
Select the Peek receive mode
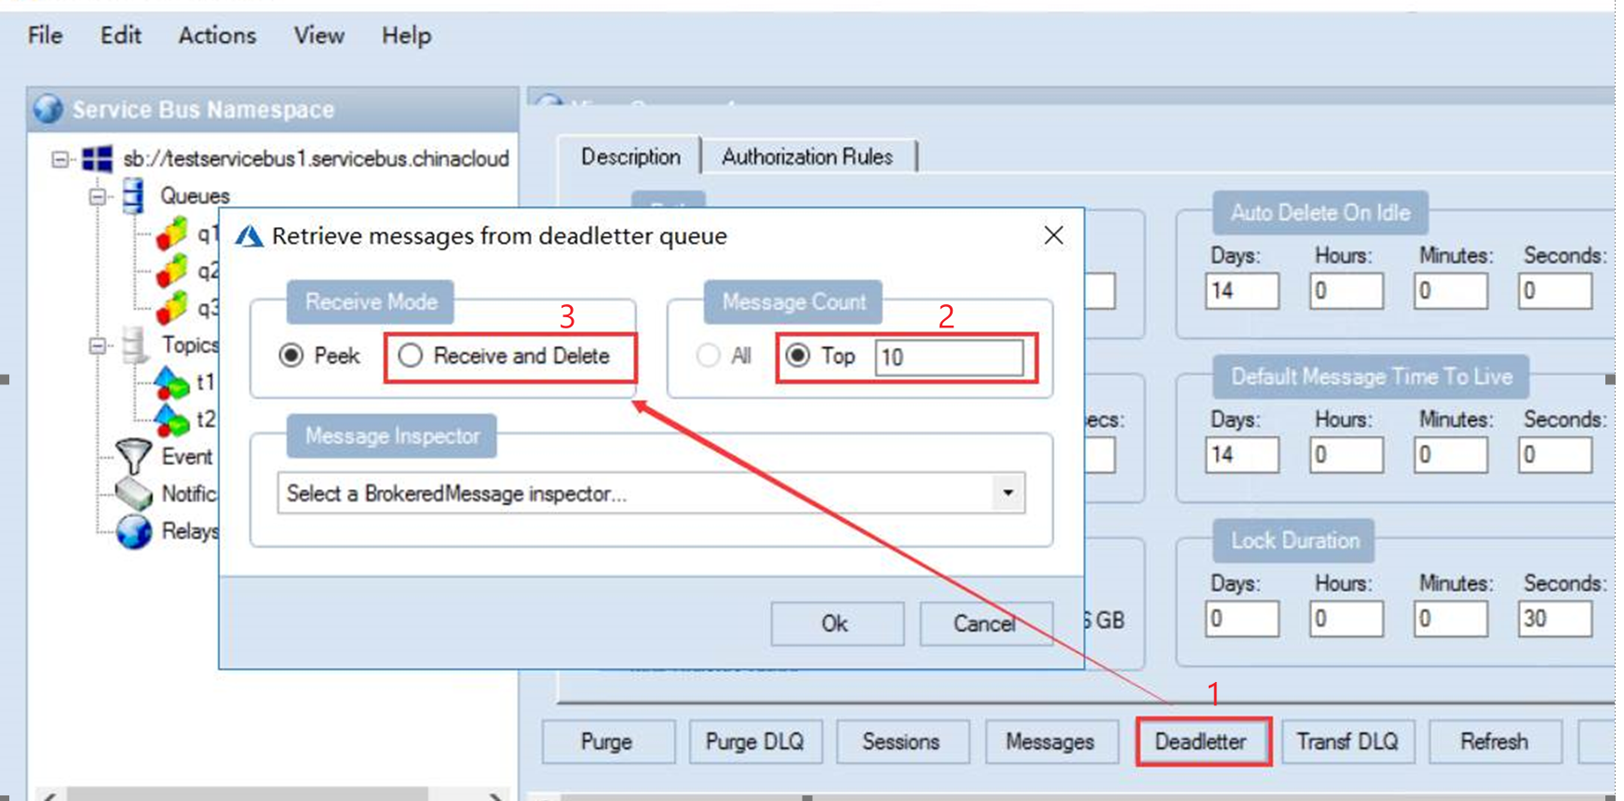click(291, 355)
